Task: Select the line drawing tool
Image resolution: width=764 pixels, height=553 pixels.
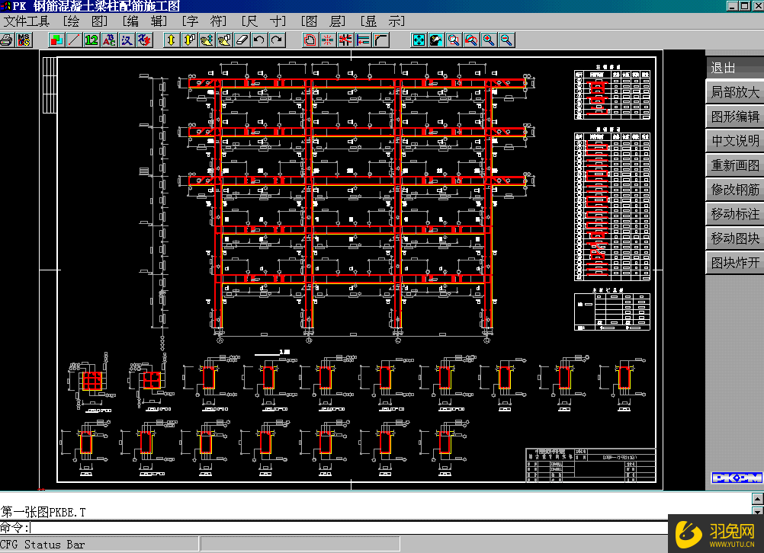Action: pos(74,40)
